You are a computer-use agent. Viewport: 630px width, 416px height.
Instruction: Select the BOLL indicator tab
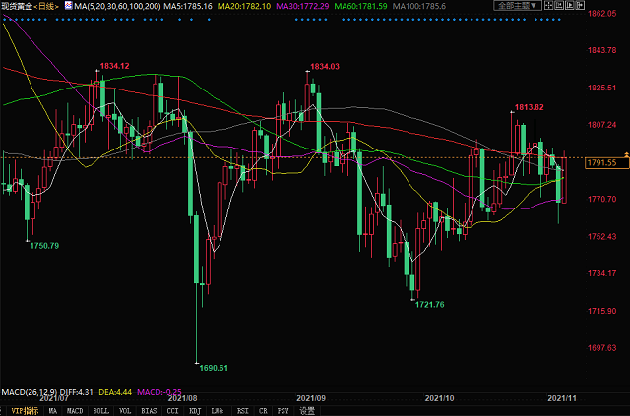tap(100, 410)
